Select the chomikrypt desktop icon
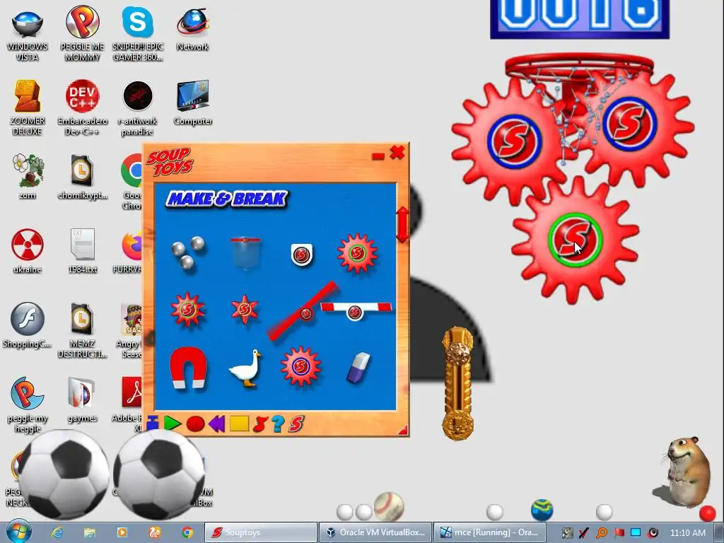 82,177
